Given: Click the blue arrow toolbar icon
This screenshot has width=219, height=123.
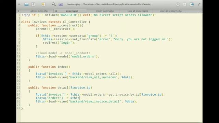Looking at the screenshot, I should pyautogui.click(x=192, y=4).
